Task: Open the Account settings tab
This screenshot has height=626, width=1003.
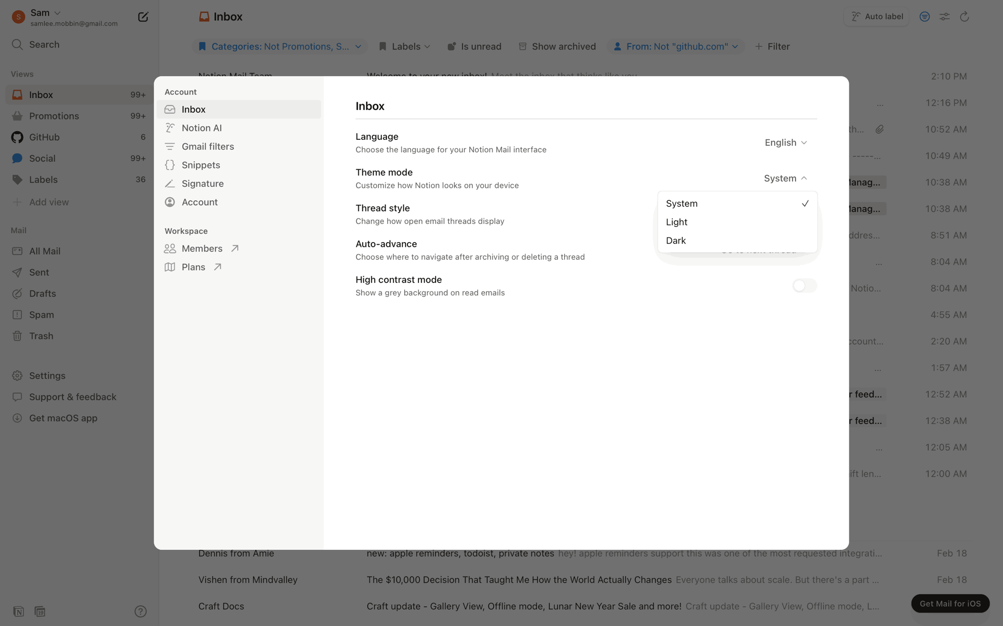Action: (239, 202)
